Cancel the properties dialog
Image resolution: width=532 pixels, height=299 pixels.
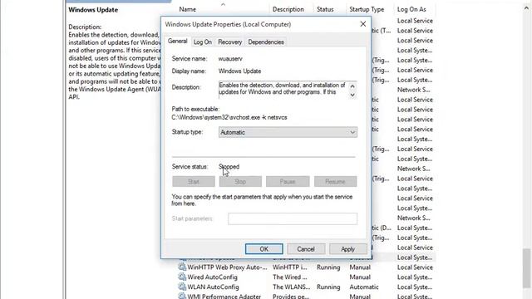306,249
